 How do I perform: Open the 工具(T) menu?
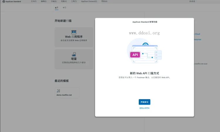[x=74, y=1]
